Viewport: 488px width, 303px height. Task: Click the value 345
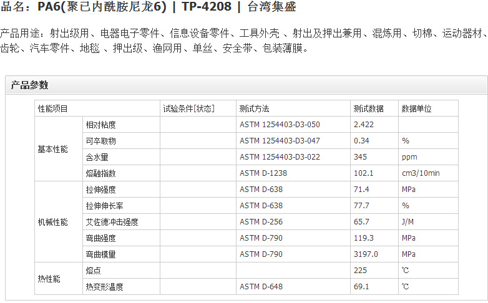[361, 156]
